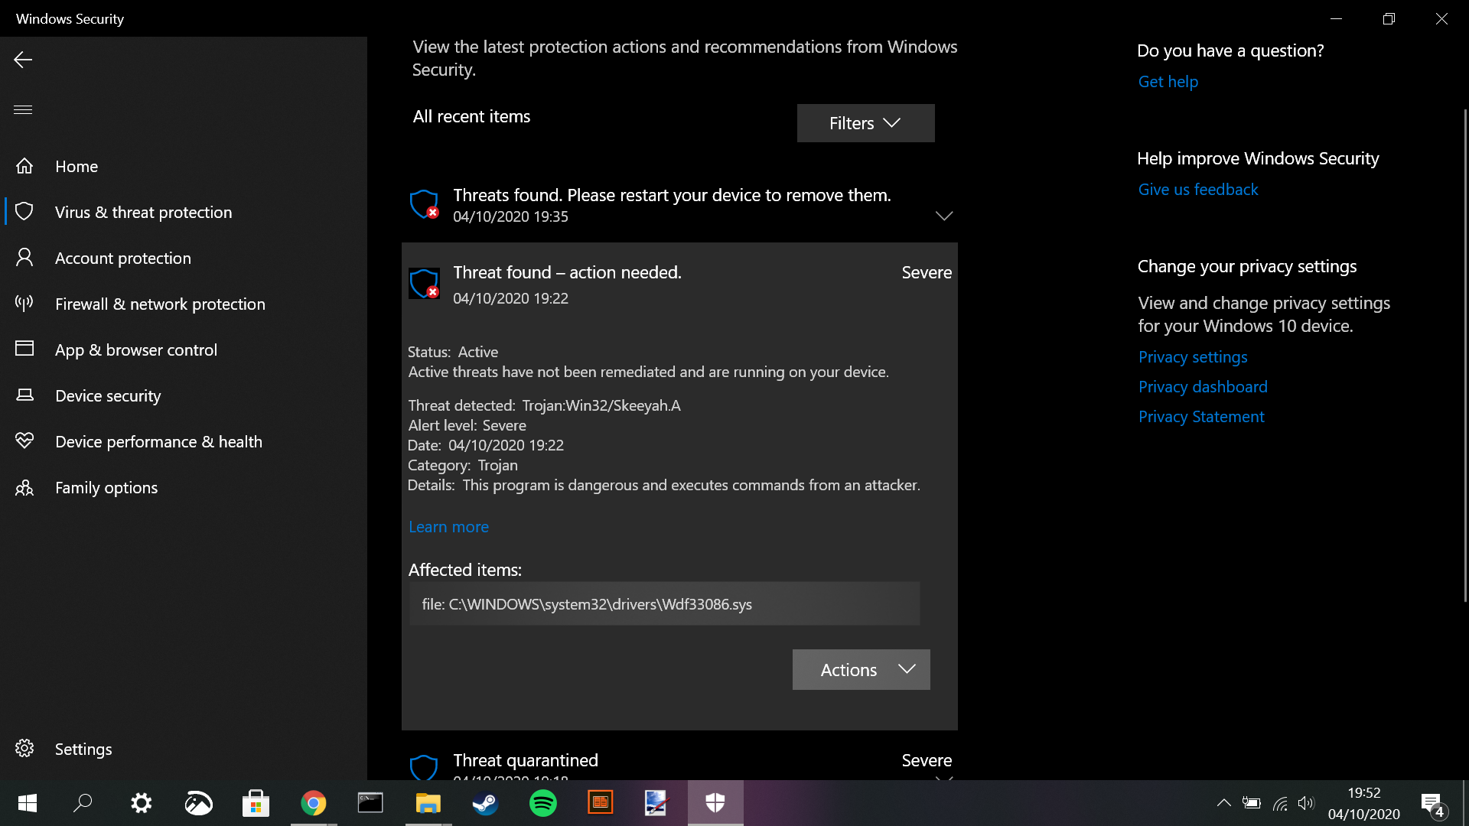Open the terminal window from taskbar

tap(370, 803)
